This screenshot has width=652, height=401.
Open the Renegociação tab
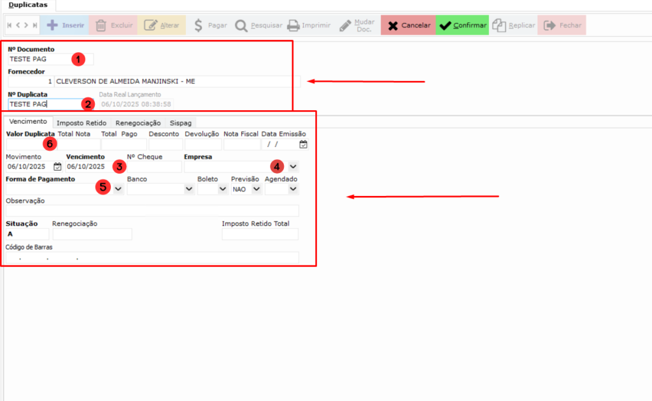click(x=138, y=122)
